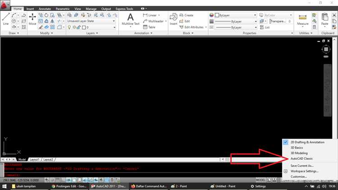Click the Mirror tool triangle icon
The width and height of the screenshot is (338, 190).
[52, 21]
